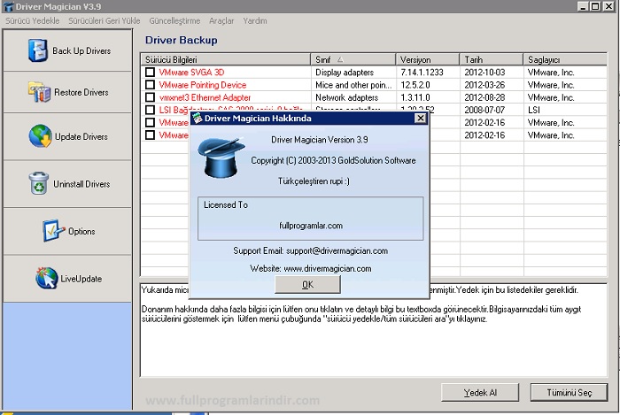Sort list by Sürücü Bilgileri column header
The image size is (620, 415).
point(226,59)
